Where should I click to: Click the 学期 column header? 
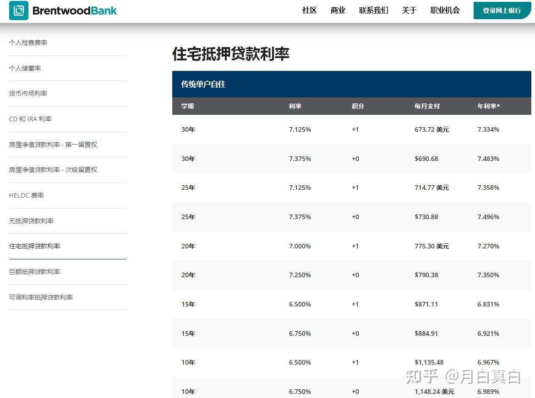(187, 106)
